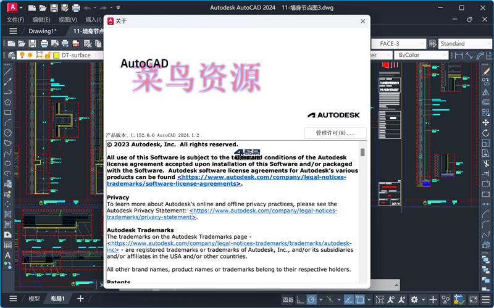Select the Table draw tool
This screenshot has height=308, width=494.
8,245
